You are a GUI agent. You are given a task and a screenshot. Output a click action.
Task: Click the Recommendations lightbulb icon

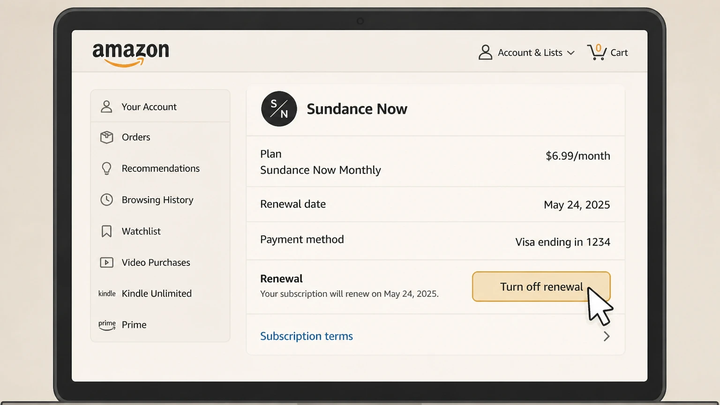point(106,168)
